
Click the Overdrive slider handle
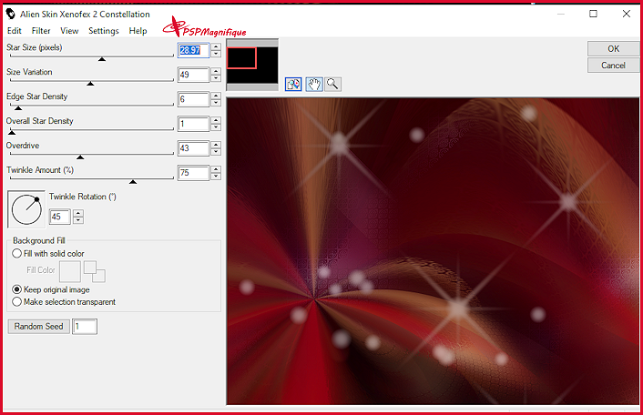point(80,157)
